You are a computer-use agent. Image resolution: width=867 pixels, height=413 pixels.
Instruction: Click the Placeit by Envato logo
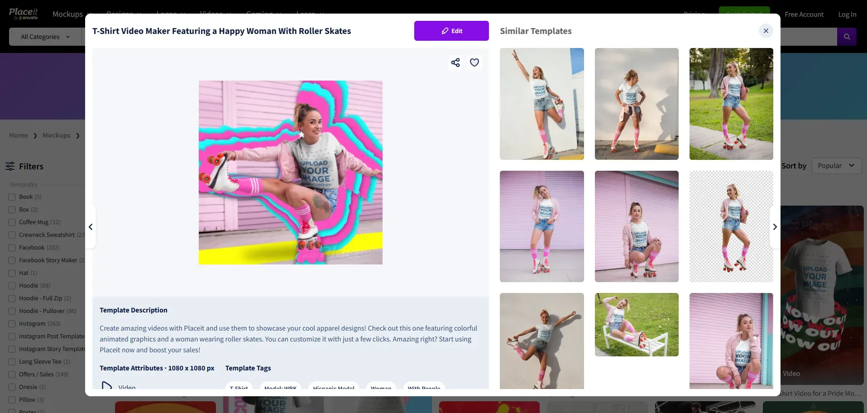pyautogui.click(x=23, y=13)
